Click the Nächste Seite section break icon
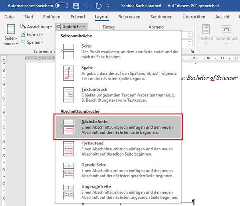240x206 pixels. click(68, 127)
